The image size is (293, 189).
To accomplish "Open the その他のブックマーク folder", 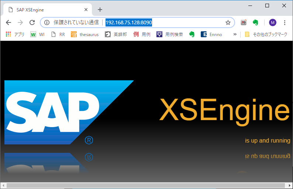I will [x=266, y=34].
